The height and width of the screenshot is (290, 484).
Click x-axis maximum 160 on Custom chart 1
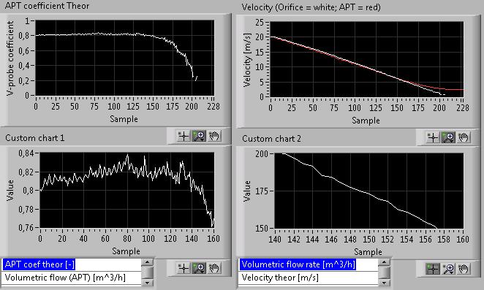[x=213, y=239]
